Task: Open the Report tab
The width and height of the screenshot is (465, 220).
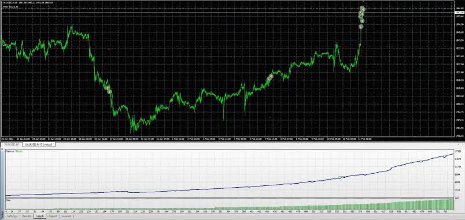Action: pyautogui.click(x=53, y=217)
